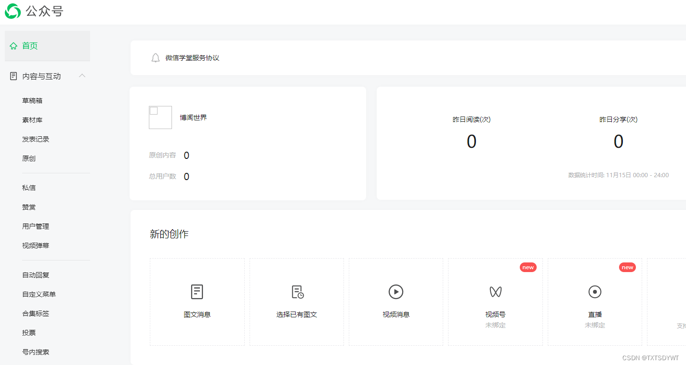Click the 内容与互动 document icon

point(13,76)
